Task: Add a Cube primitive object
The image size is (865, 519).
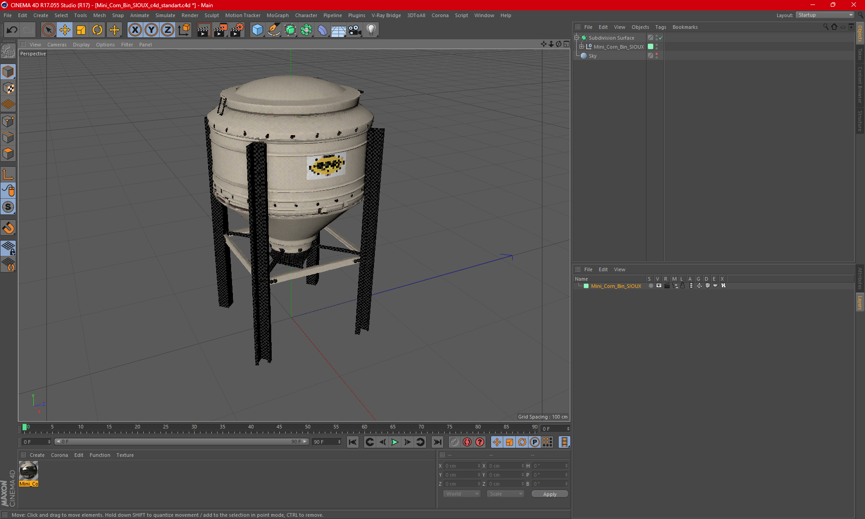Action: point(257,30)
